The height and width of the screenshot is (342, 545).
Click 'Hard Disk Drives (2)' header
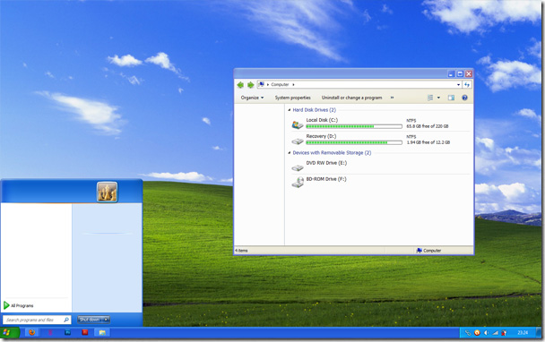pos(315,110)
